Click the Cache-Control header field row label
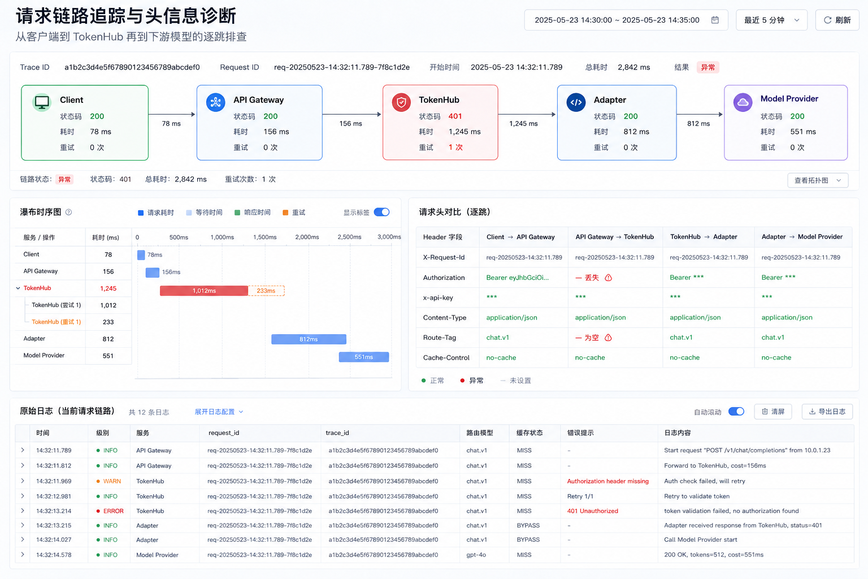868x579 pixels. click(x=446, y=358)
